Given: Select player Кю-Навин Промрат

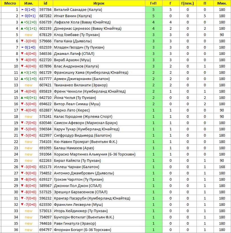Looking at the screenshot, I should (85, 142).
